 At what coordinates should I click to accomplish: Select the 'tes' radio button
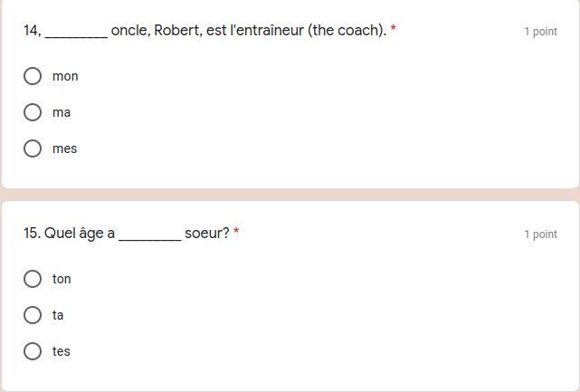(x=33, y=351)
